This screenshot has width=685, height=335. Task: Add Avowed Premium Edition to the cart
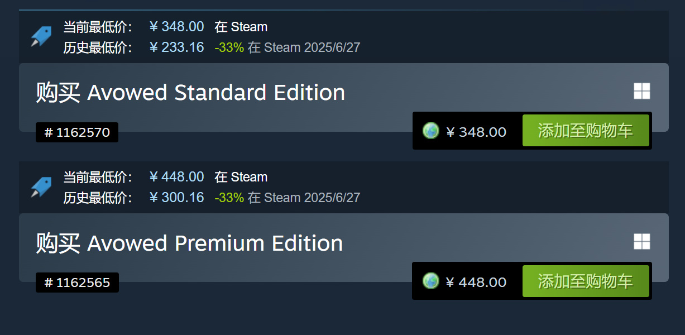(586, 281)
